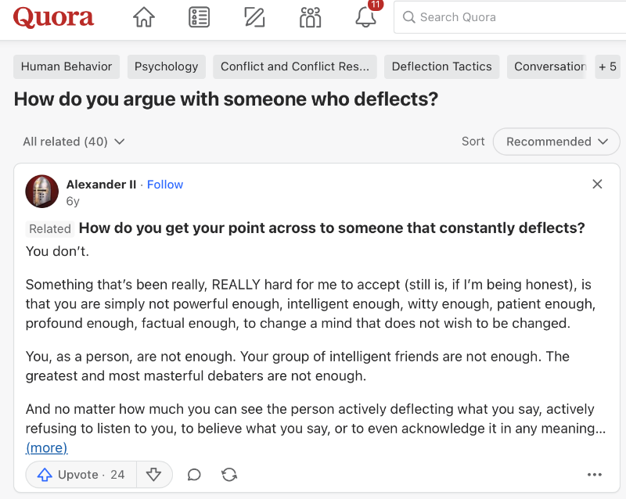Click the share/repost arrows icon
This screenshot has height=499, width=626.
coord(229,475)
